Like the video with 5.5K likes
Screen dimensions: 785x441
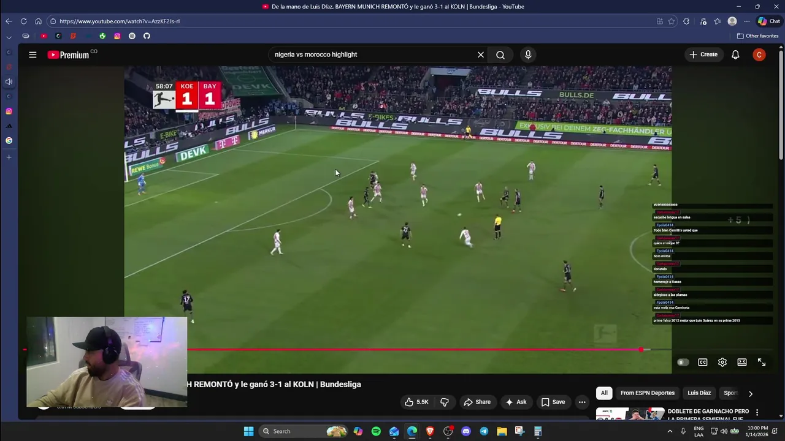(416, 402)
